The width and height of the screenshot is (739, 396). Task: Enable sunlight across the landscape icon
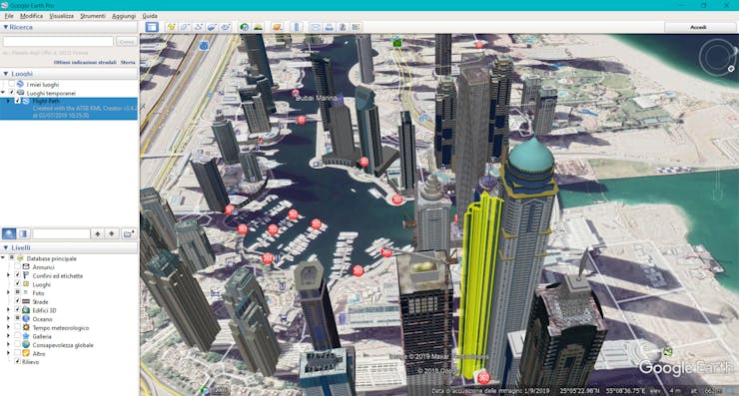coord(258,27)
